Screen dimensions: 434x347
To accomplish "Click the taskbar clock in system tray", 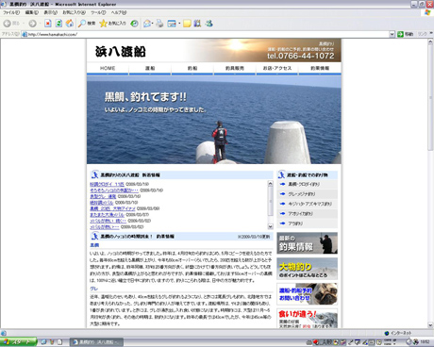I will pos(426,342).
